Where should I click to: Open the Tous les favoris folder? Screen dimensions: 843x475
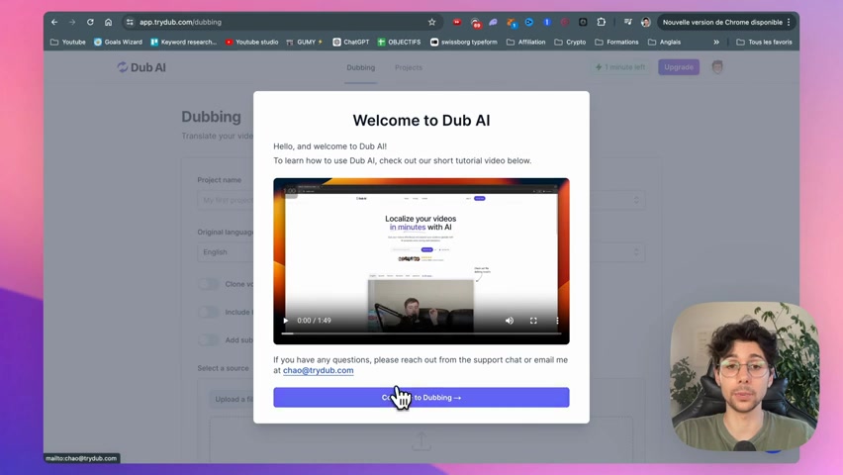(x=764, y=42)
